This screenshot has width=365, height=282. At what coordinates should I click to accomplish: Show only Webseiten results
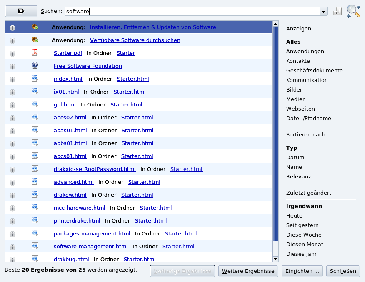[300, 109]
